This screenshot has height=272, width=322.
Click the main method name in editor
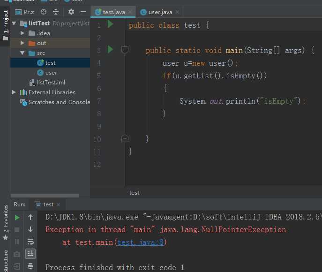click(x=234, y=50)
